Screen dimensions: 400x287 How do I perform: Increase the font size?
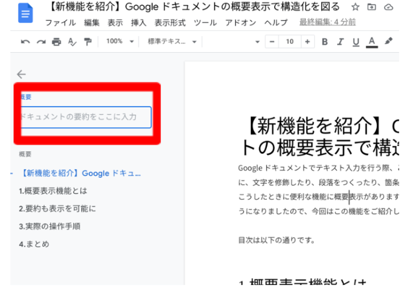point(308,42)
